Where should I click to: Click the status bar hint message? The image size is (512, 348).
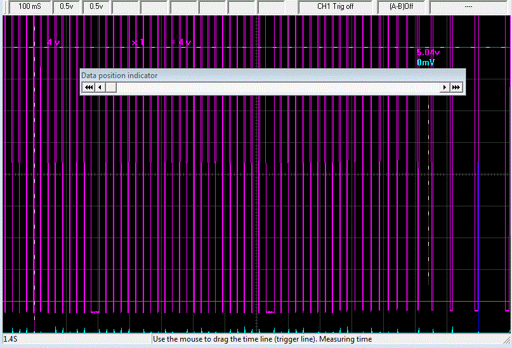pyautogui.click(x=263, y=339)
